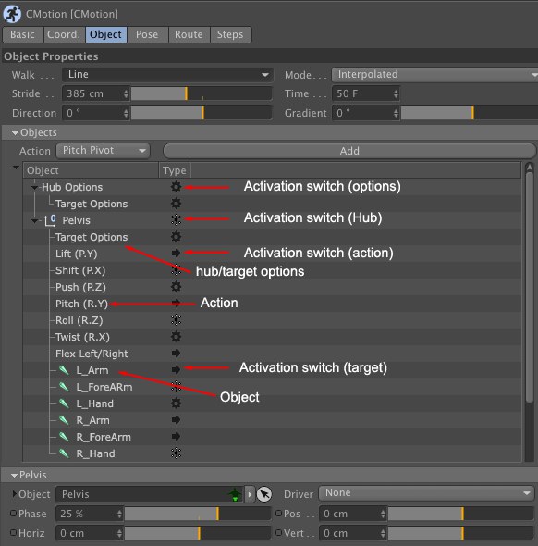Screen dimensions: 538x546
Task: Switch to the Pose tab
Action: coord(147,34)
